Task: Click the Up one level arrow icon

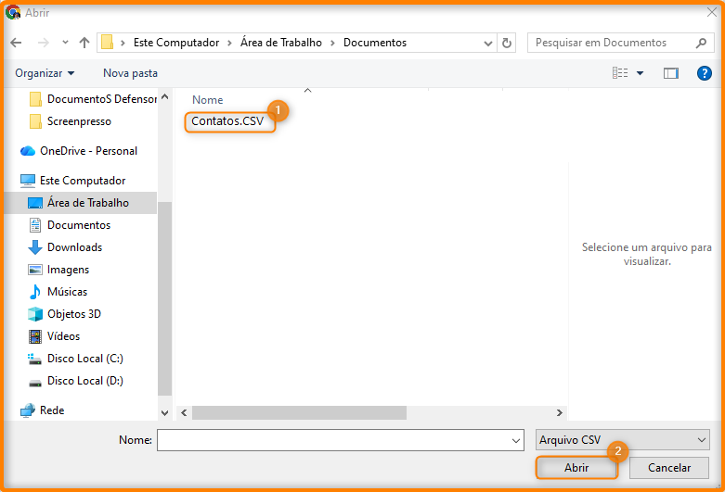Action: [84, 43]
